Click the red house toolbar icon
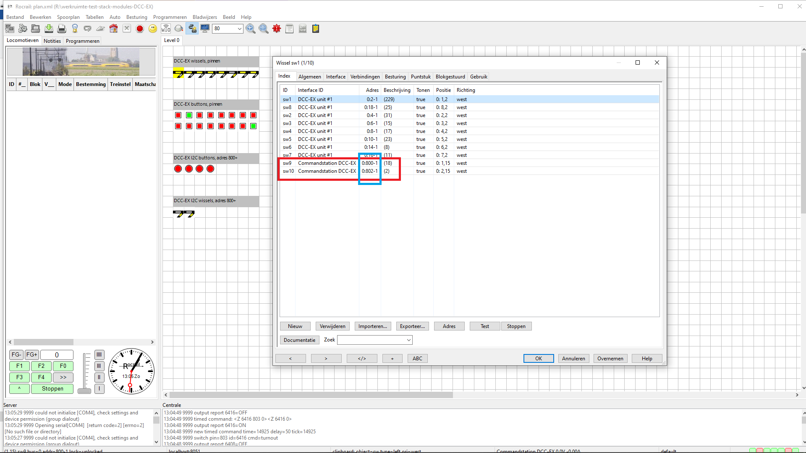806x453 pixels. (113, 29)
